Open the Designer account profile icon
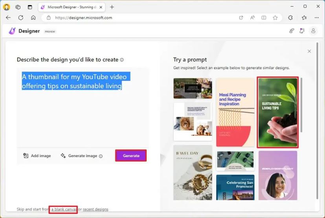The width and height of the screenshot is (325, 218). pos(313,31)
